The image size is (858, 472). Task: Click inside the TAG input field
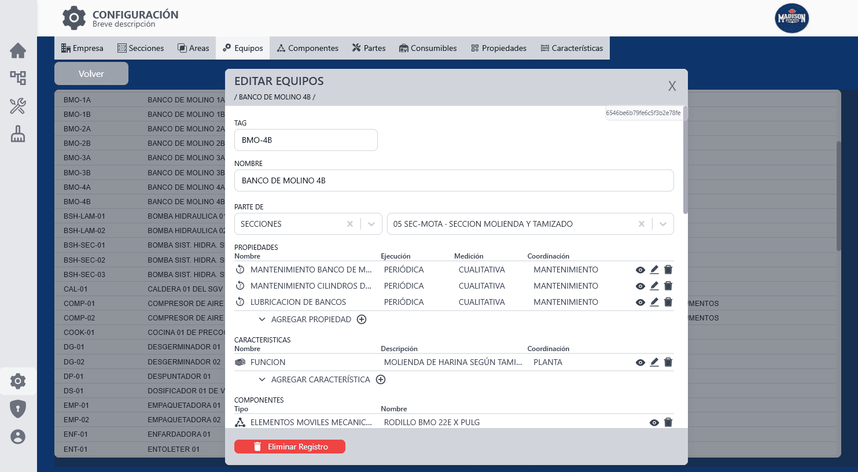click(x=305, y=140)
